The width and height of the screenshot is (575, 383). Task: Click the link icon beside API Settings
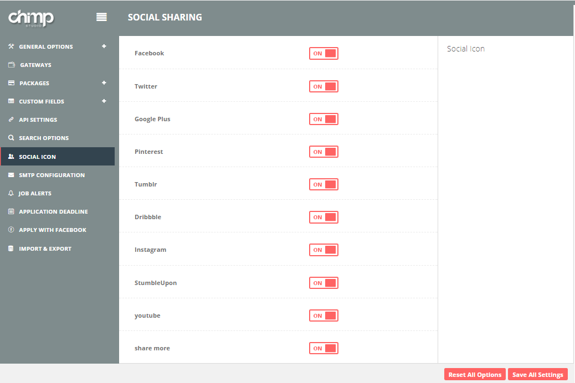11,120
